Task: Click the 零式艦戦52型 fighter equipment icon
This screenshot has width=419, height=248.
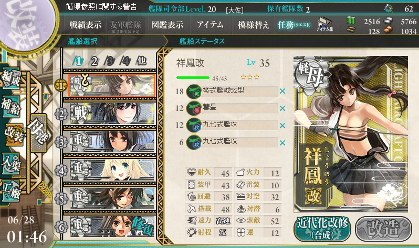Action: pos(193,92)
